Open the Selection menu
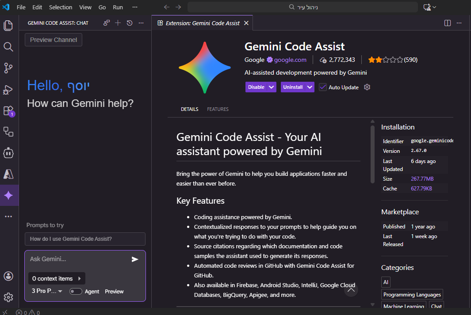The height and width of the screenshot is (315, 471). (x=61, y=7)
